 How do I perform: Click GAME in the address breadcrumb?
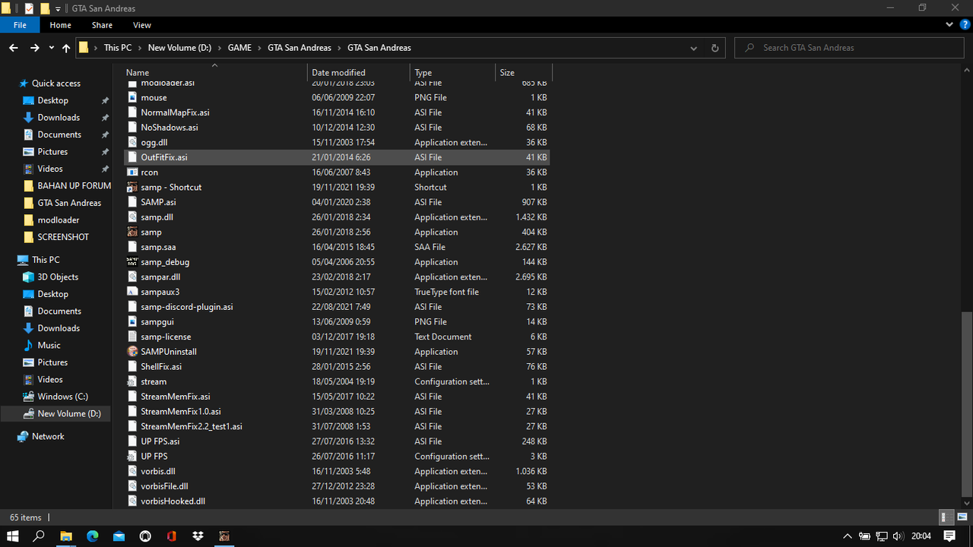click(x=239, y=47)
